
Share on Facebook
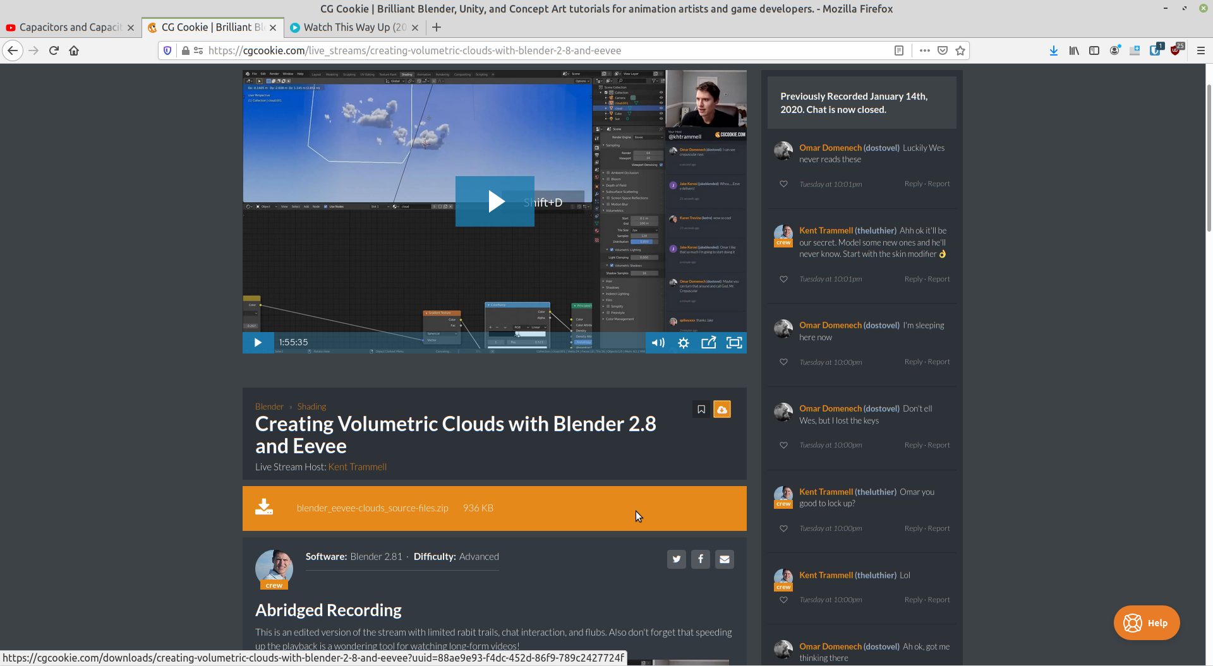[701, 559]
